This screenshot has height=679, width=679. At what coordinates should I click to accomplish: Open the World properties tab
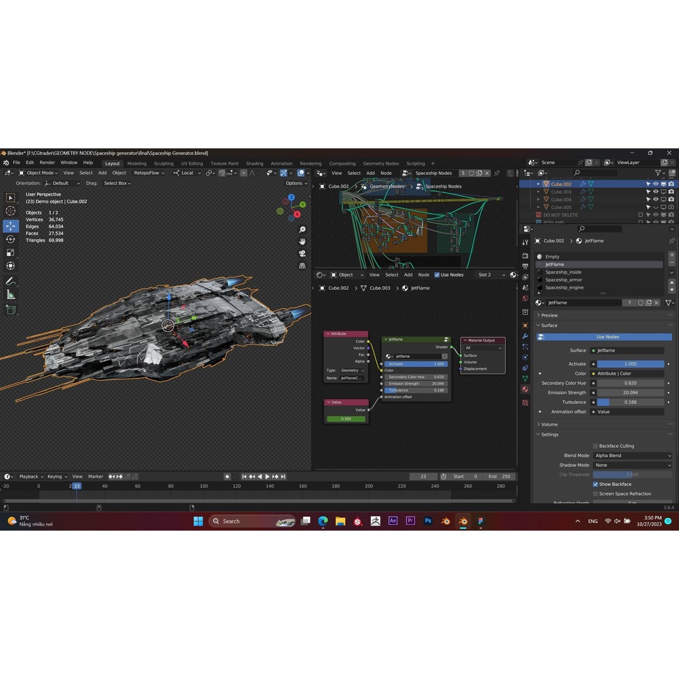[525, 299]
